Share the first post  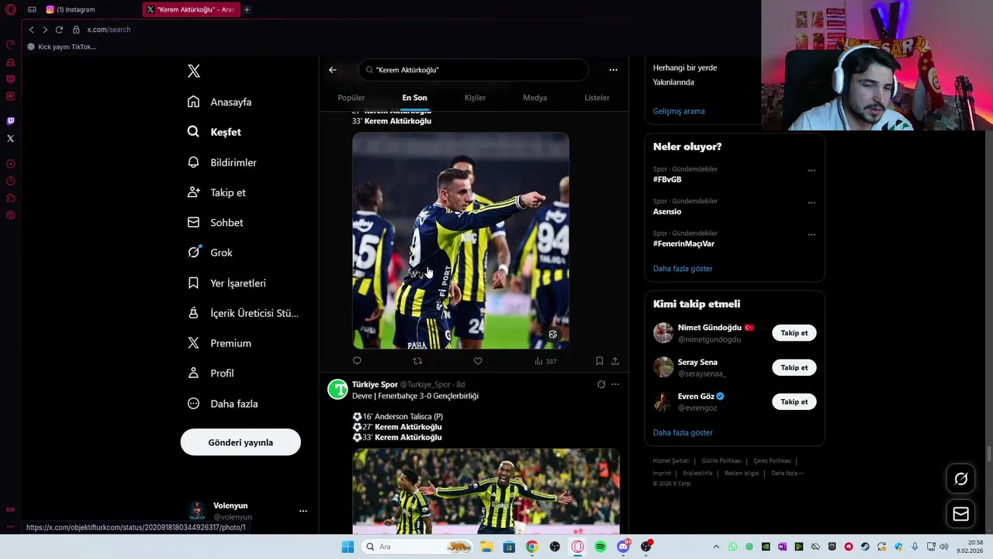point(615,361)
